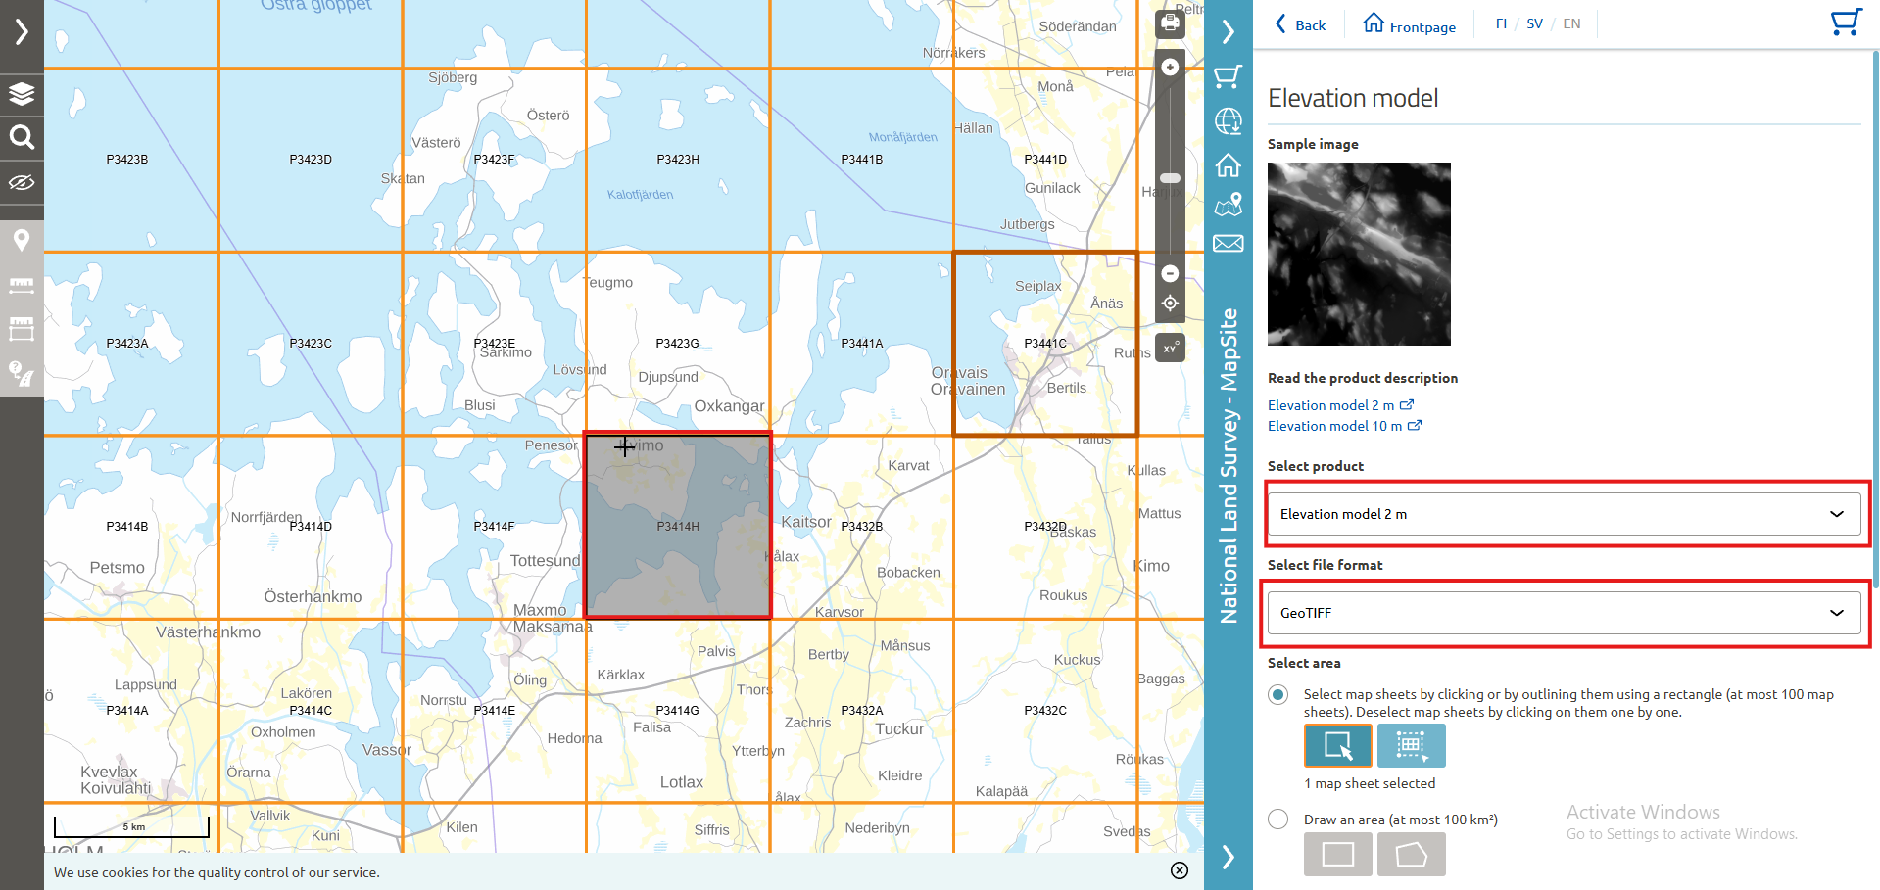Select map sheet P3441C

click(x=1045, y=343)
